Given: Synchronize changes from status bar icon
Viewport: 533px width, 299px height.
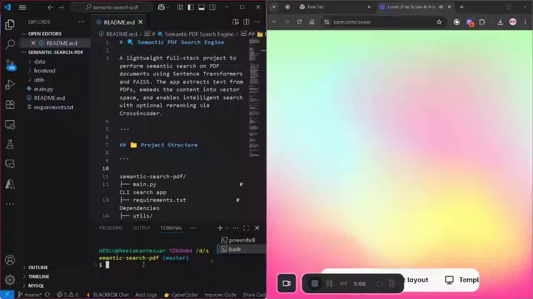Looking at the screenshot, I should pos(47,295).
